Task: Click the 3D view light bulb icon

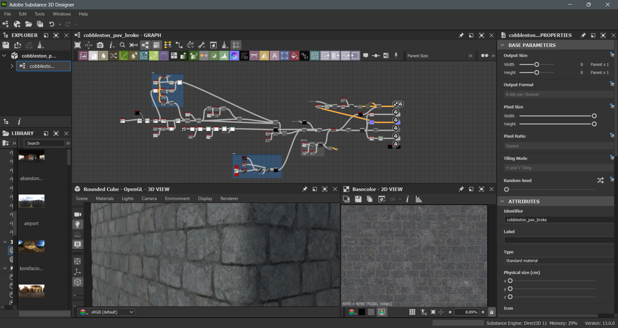Action: [78, 224]
